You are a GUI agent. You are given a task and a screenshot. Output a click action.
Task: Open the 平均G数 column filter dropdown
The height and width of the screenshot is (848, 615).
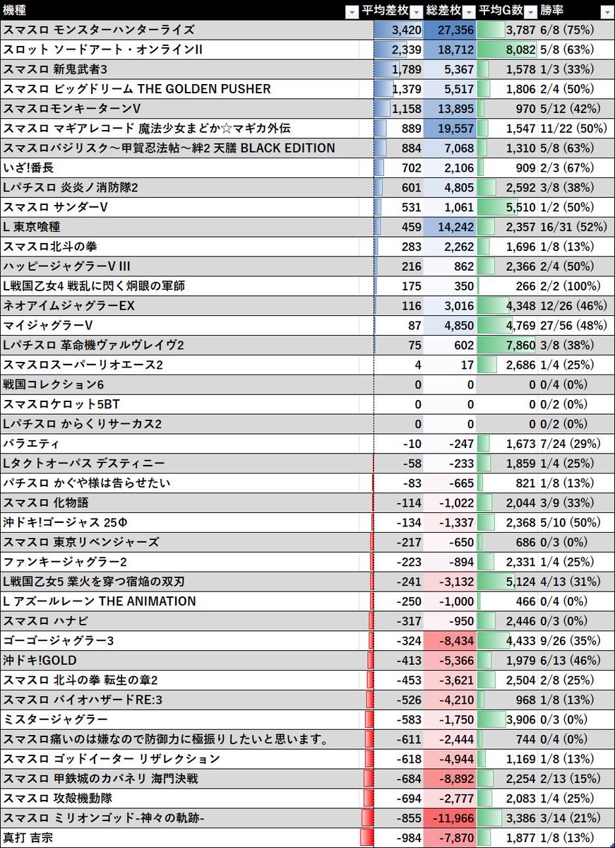(x=530, y=12)
